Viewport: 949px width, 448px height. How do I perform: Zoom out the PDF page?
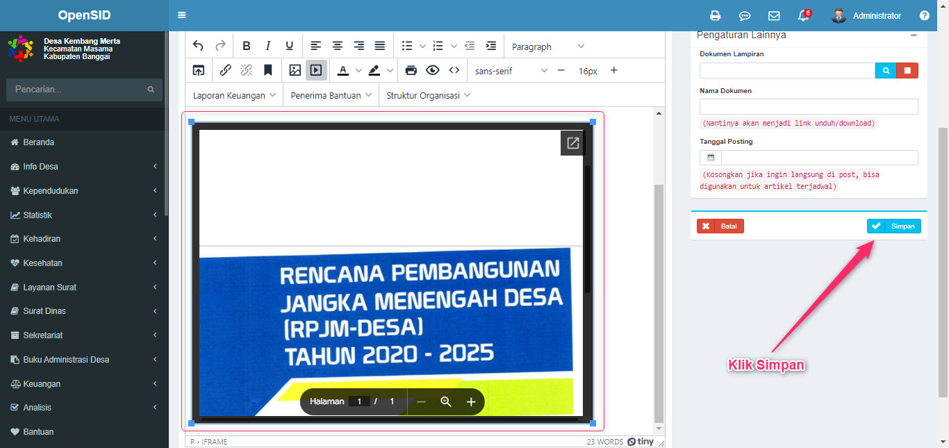click(x=421, y=401)
